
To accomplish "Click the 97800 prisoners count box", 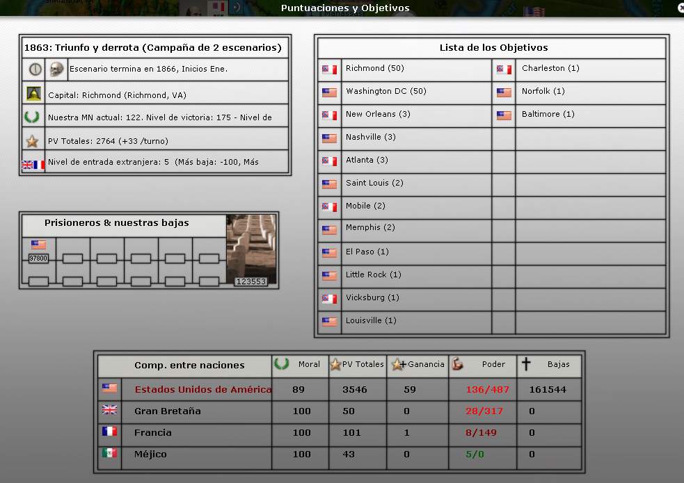I will (38, 259).
